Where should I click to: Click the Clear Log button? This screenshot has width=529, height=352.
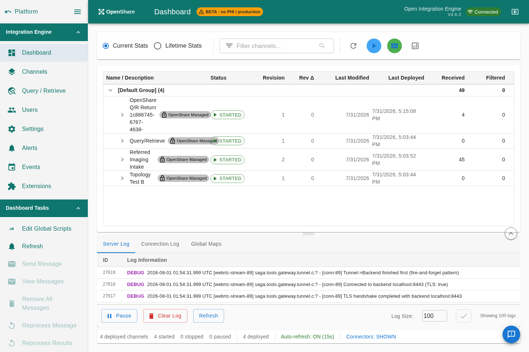tap(165, 316)
